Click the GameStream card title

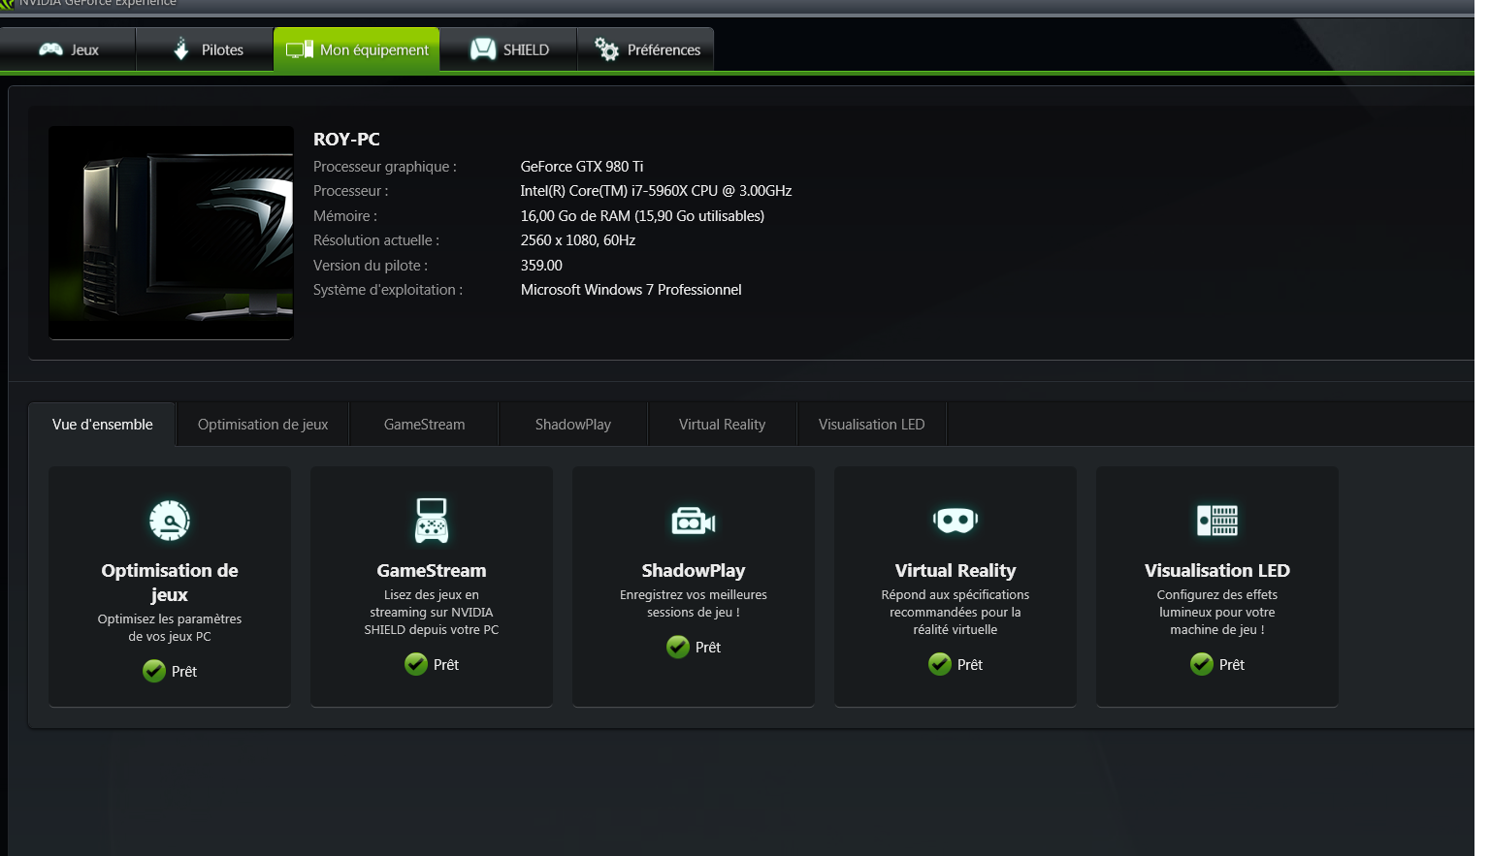pos(432,571)
